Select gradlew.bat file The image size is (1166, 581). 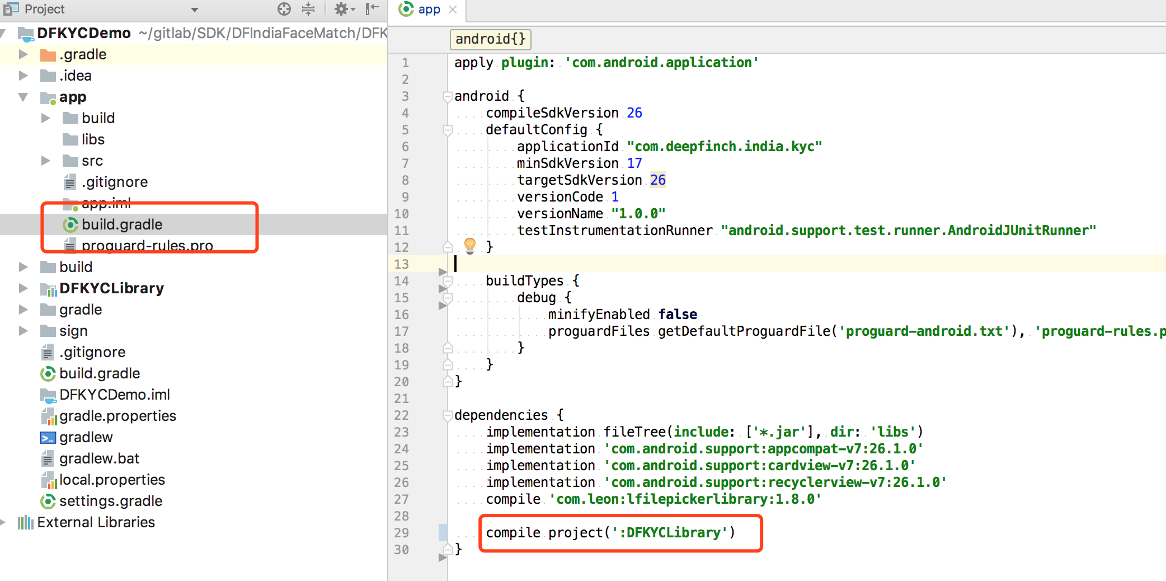coord(99,458)
